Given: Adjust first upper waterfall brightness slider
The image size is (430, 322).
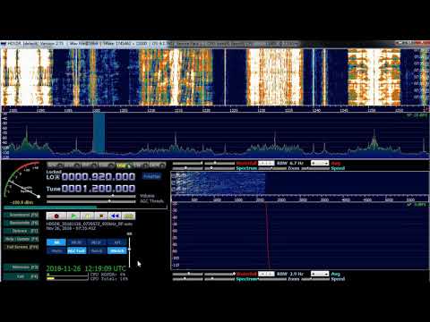Looking at the screenshot, I should (x=187, y=163).
